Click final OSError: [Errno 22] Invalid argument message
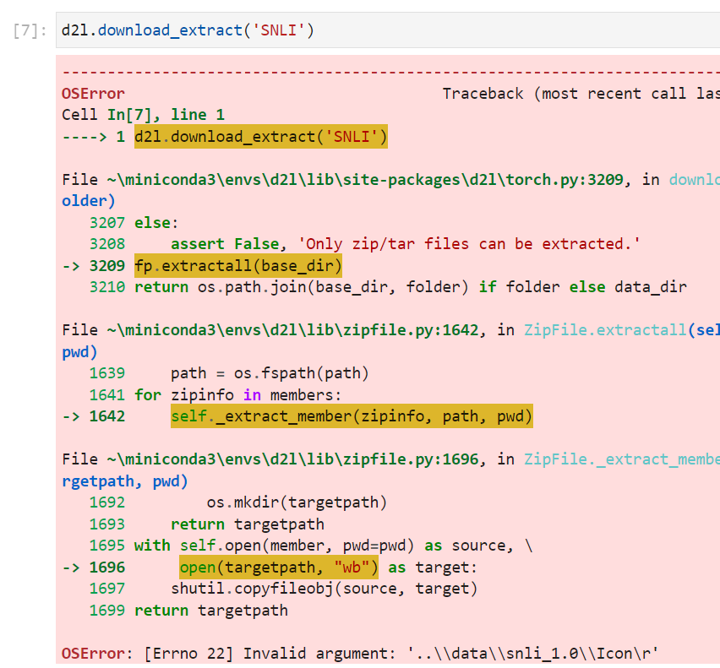720x668 pixels. [360, 654]
